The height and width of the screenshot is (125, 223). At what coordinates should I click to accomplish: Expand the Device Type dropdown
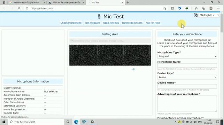pos(187,77)
